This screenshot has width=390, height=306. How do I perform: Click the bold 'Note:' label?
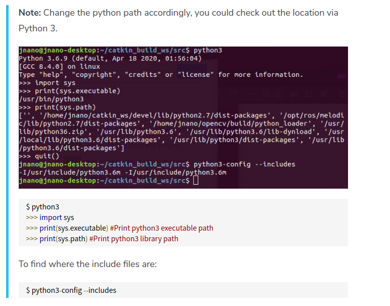(30, 13)
